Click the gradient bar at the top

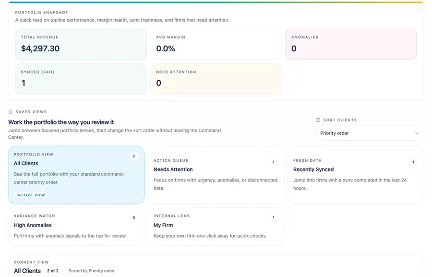pos(216,1)
